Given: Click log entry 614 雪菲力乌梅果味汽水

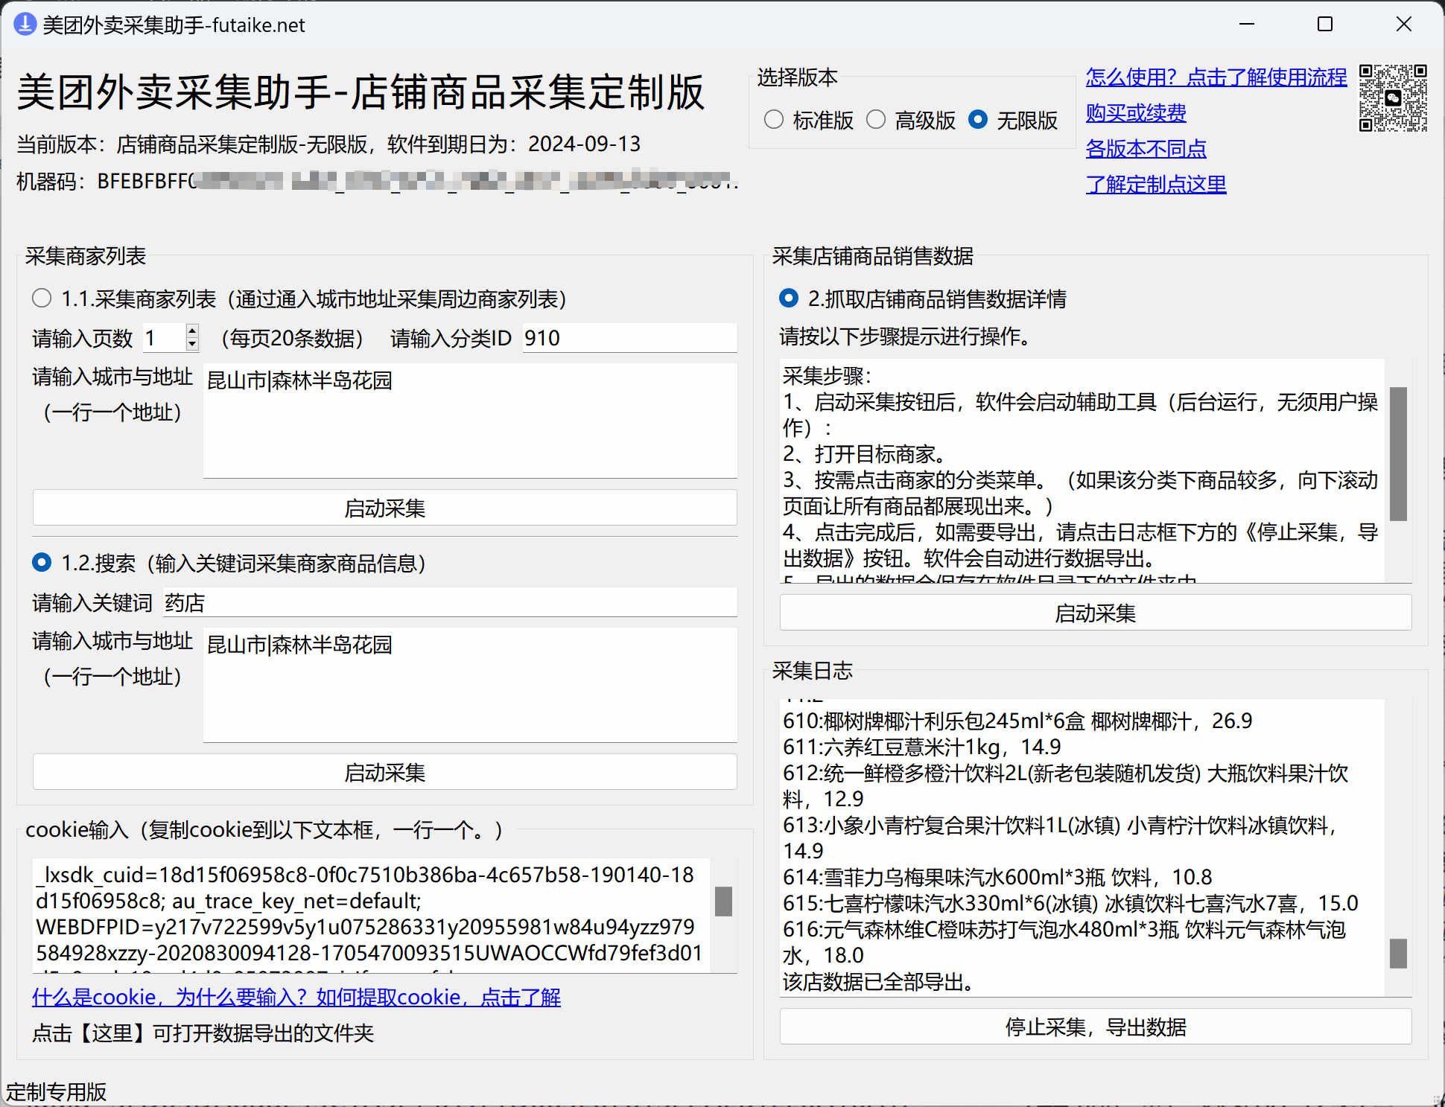Looking at the screenshot, I should coord(997,877).
